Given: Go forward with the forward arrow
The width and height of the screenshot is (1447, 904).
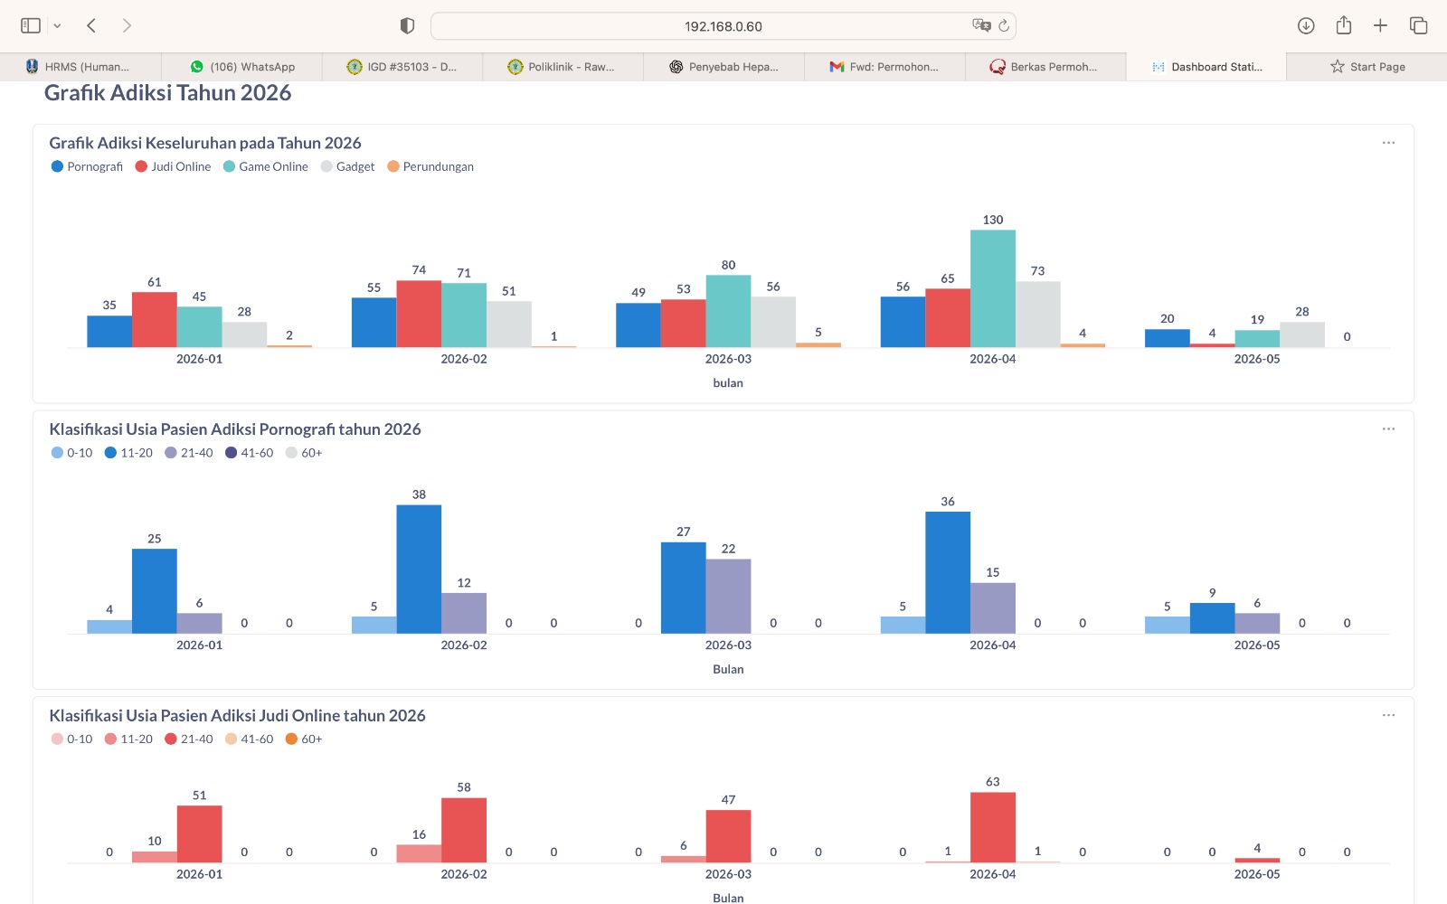Looking at the screenshot, I should (x=127, y=25).
